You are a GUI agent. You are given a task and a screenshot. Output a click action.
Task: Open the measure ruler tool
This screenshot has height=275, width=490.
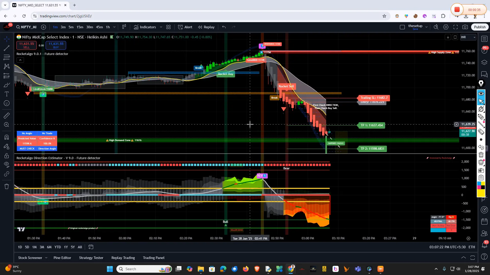[7, 115]
